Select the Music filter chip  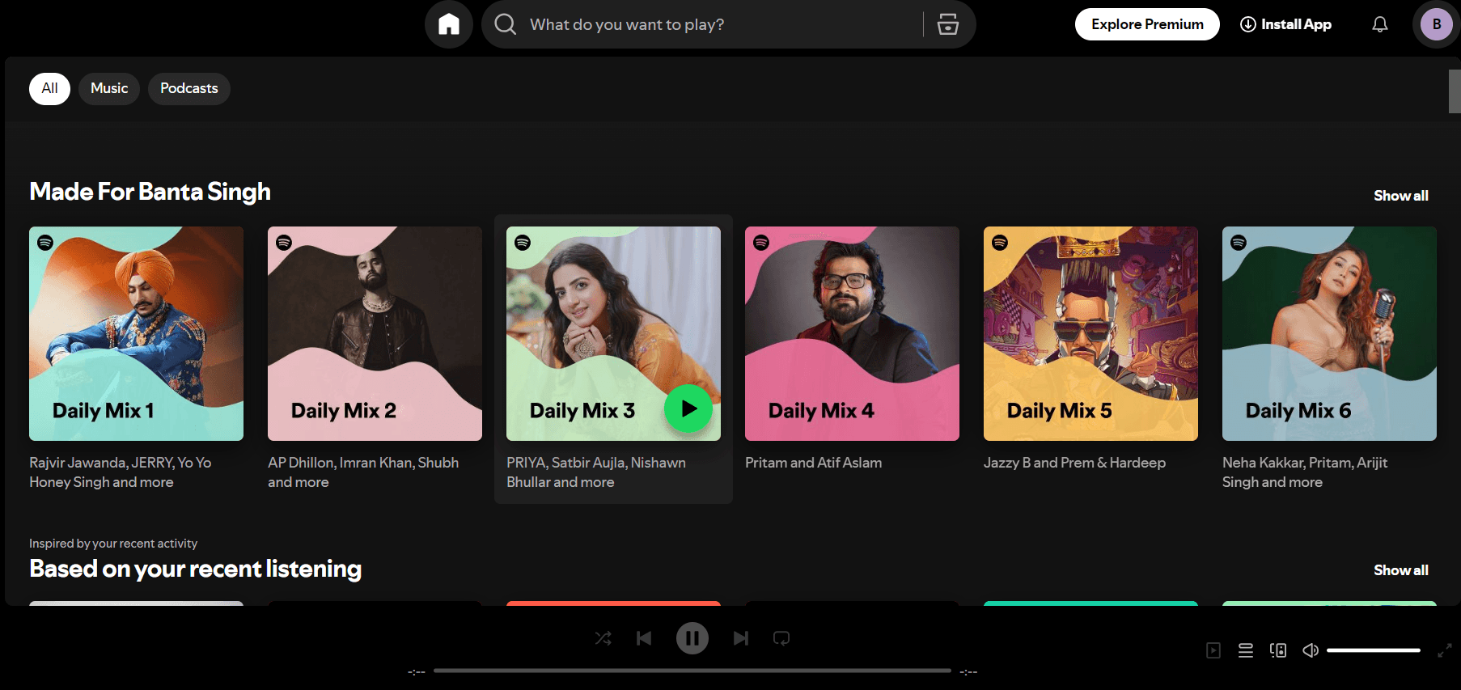tap(109, 88)
